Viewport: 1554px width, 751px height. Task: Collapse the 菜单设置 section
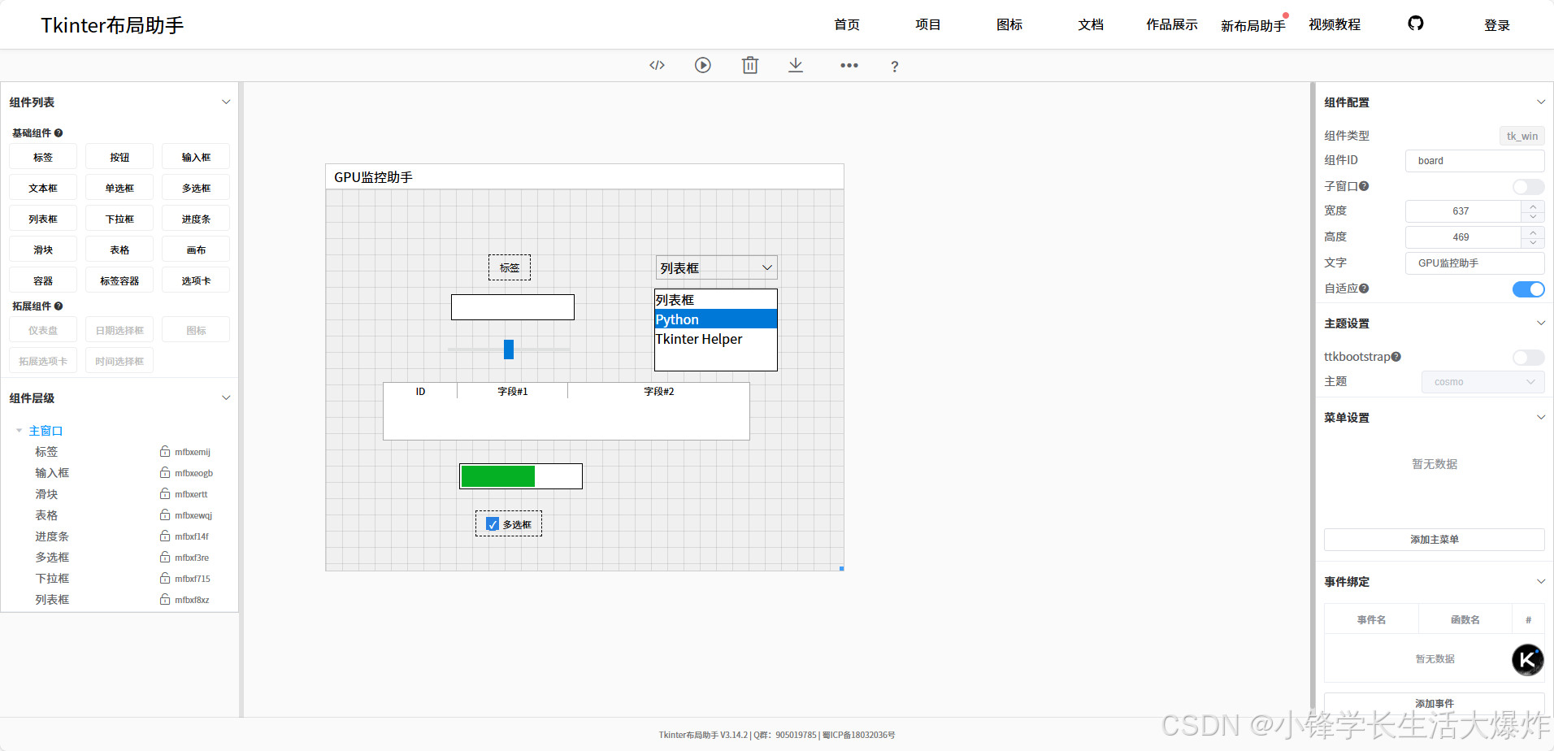1540,418
